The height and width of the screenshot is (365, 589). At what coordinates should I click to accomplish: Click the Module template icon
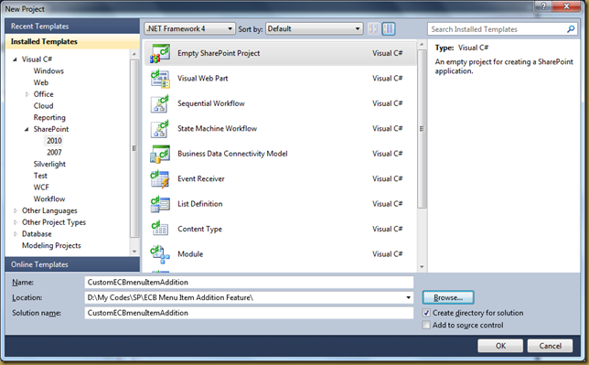coord(160,254)
